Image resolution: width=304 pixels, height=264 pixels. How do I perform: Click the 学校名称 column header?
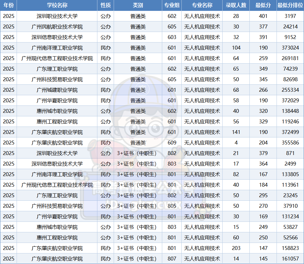(57, 5)
